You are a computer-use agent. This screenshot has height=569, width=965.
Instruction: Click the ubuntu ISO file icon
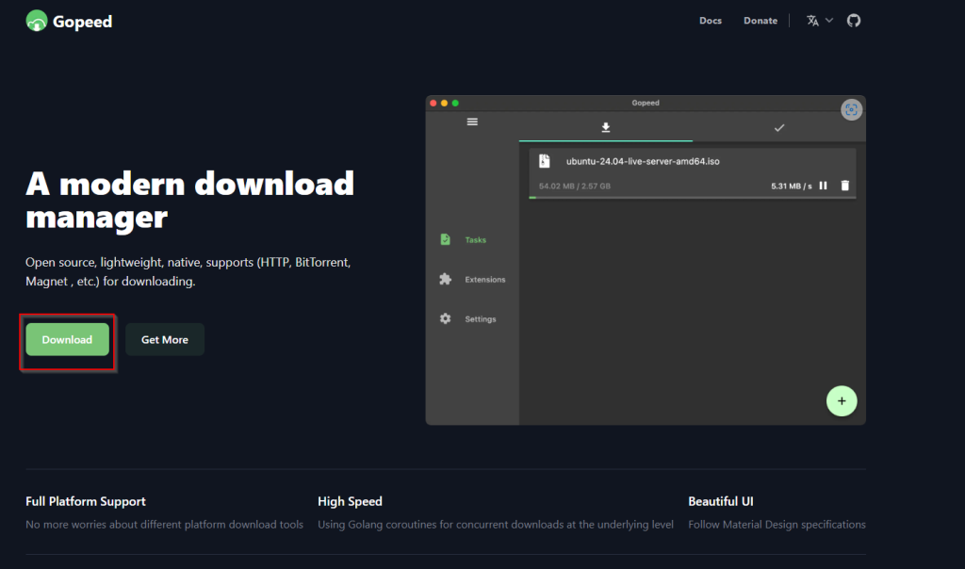coord(544,161)
